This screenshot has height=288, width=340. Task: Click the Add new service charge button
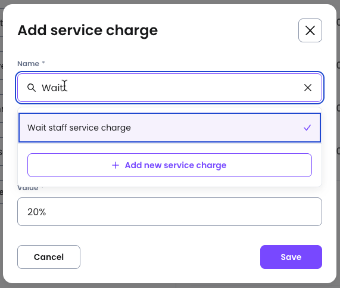170,165
